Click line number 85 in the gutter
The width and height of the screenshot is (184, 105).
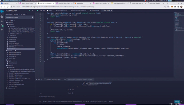tap(41, 37)
